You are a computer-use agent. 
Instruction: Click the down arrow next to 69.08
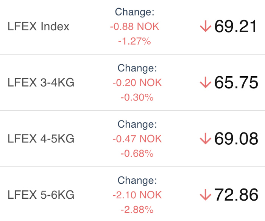[x=205, y=139]
